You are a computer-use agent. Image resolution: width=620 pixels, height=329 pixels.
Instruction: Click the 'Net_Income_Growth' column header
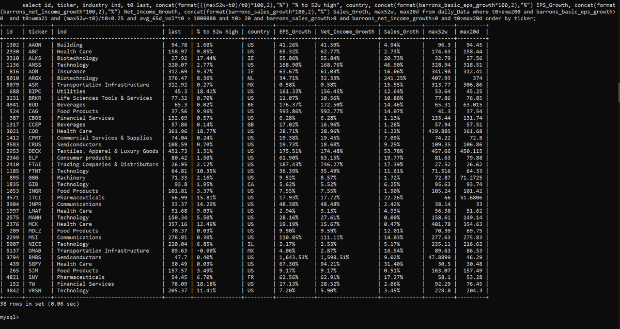pos(347,32)
